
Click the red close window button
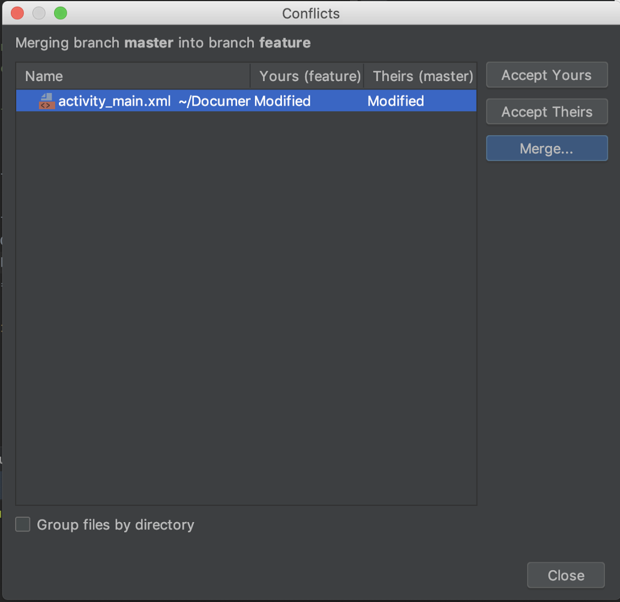(17, 13)
